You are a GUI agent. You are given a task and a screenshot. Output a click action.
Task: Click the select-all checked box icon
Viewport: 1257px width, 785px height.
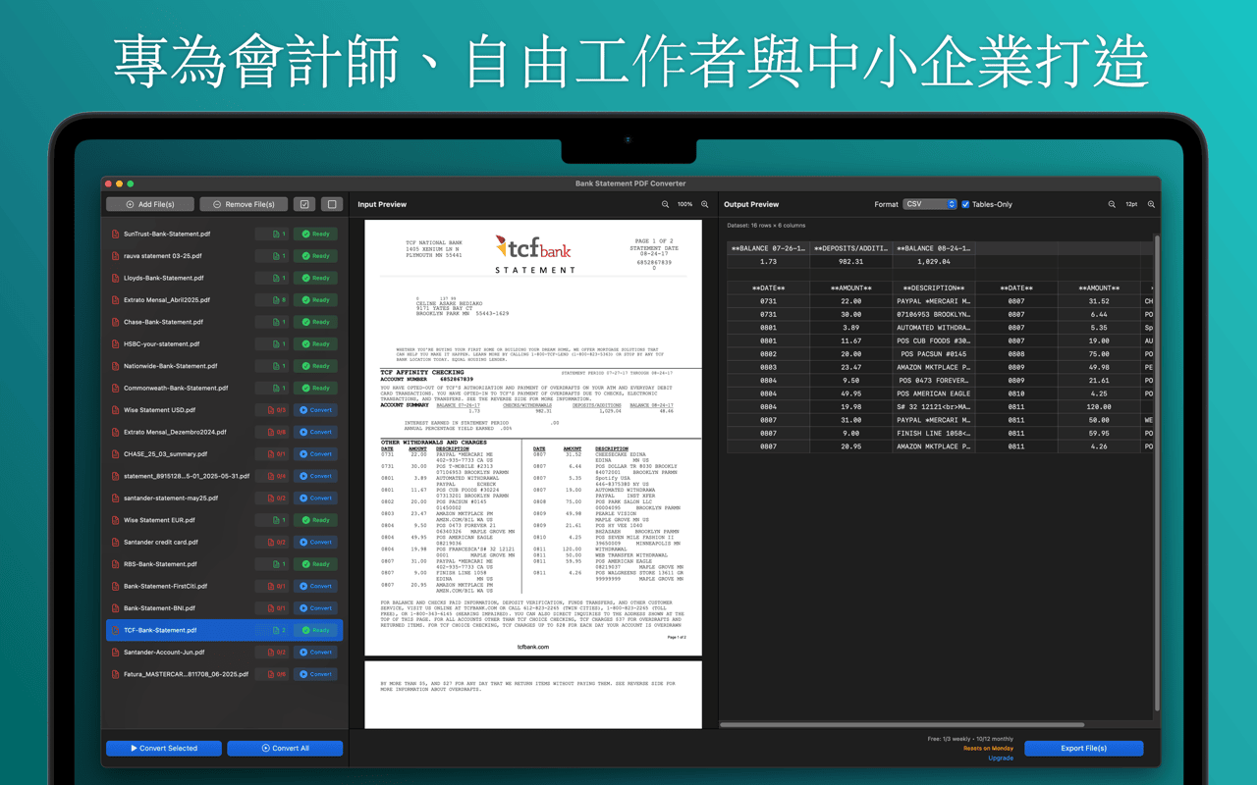click(304, 204)
